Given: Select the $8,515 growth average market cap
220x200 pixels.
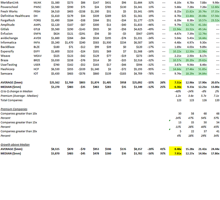Looking at the screenshot, I should point(55,149).
